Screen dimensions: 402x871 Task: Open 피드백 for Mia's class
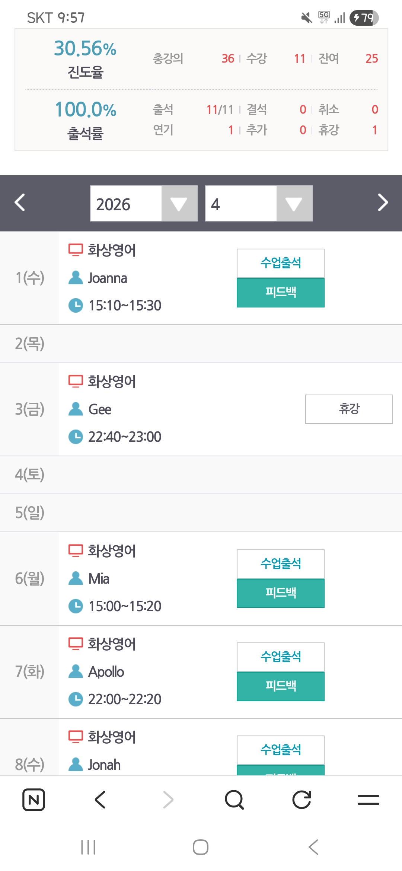(x=281, y=593)
